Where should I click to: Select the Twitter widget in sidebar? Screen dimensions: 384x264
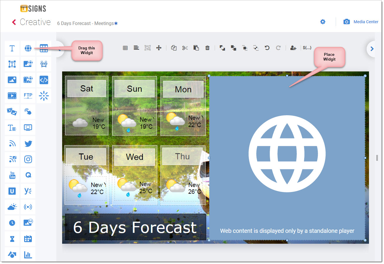tap(28, 144)
